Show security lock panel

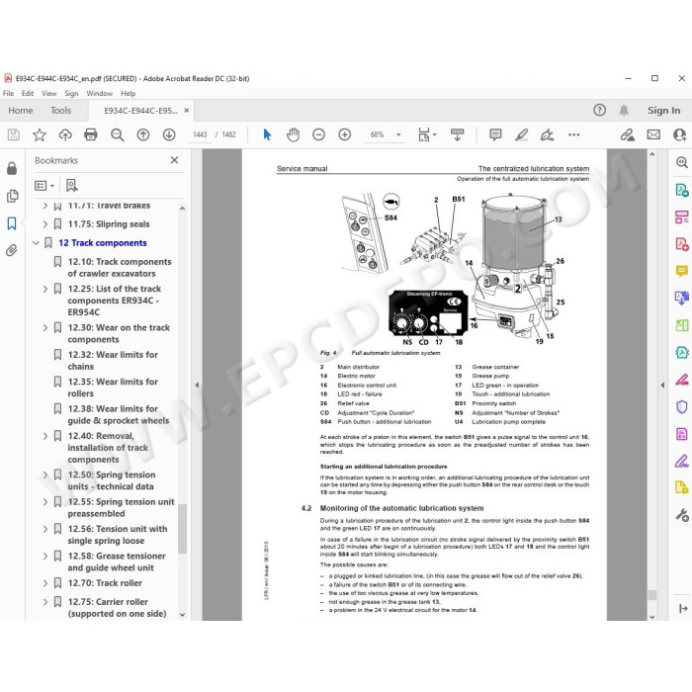[12, 168]
